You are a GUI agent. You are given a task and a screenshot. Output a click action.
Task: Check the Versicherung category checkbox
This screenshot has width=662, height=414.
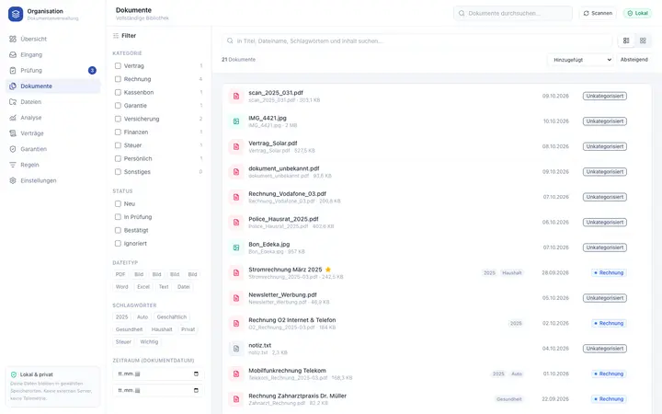(118, 119)
